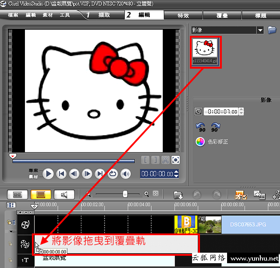Select 素材 playback mode
This screenshot has height=268, width=280.
point(33,177)
